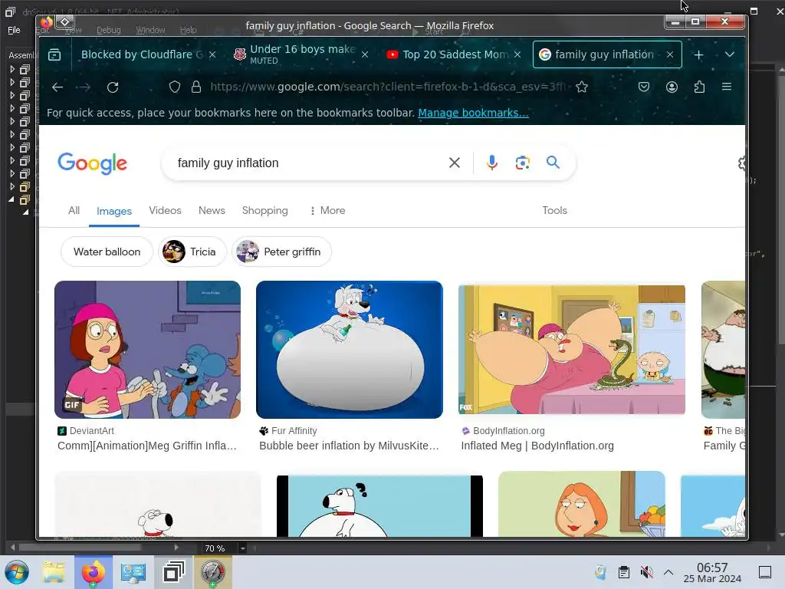Screen dimensions: 785x589
Task: Reload the page in Firefox
Action: click(x=113, y=87)
